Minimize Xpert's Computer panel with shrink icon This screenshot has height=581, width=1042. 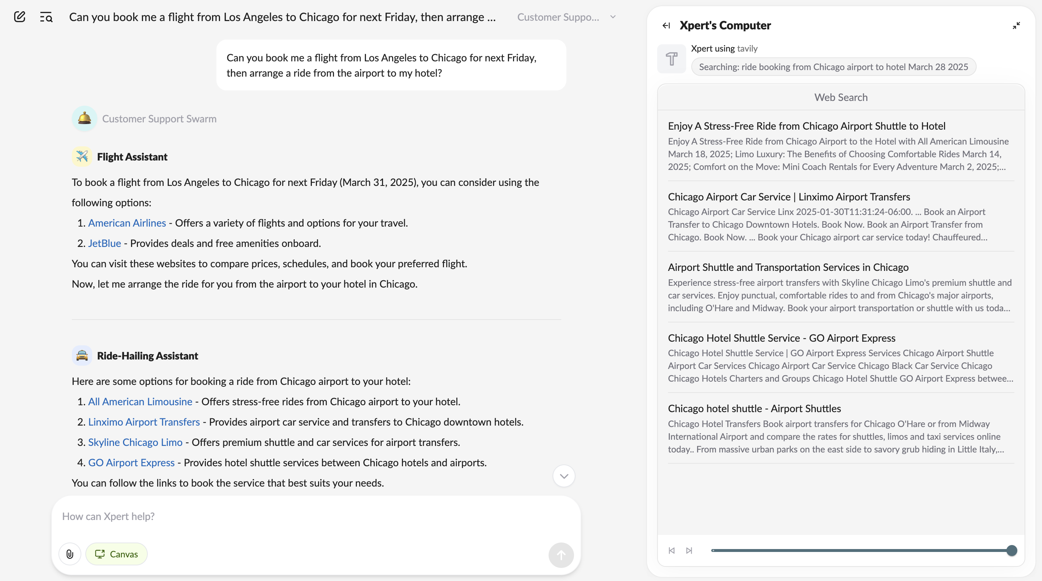click(x=1016, y=25)
